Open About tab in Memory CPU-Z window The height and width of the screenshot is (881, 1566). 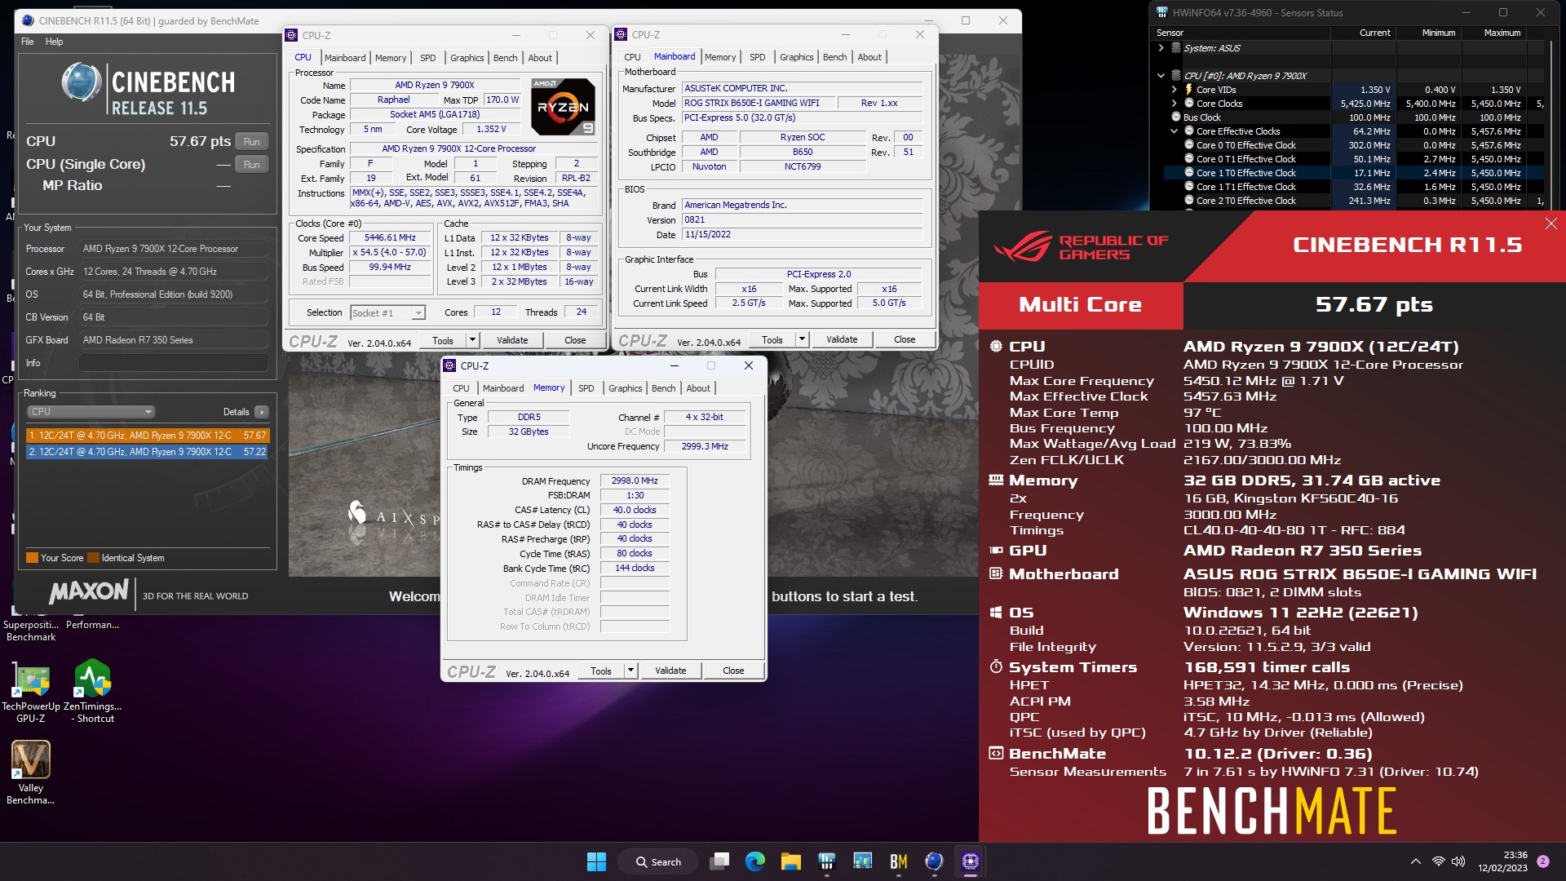698,388
